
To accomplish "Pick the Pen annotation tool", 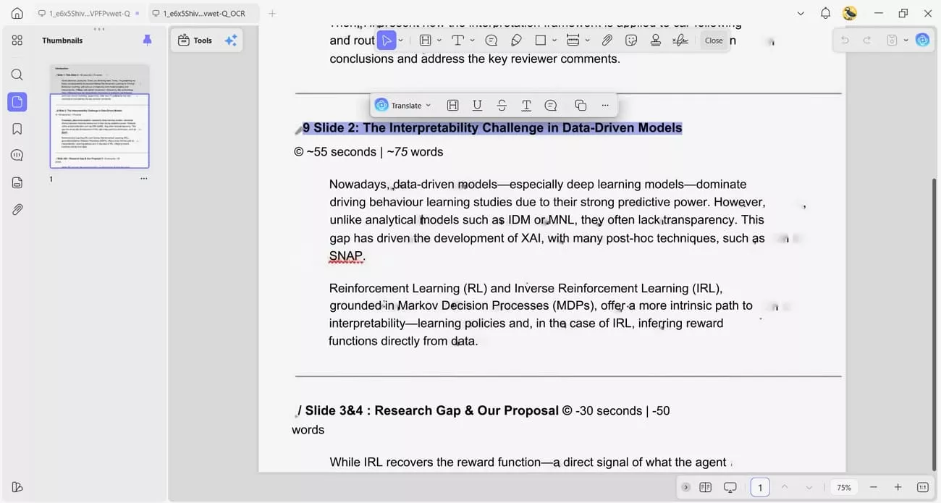I will (516, 40).
